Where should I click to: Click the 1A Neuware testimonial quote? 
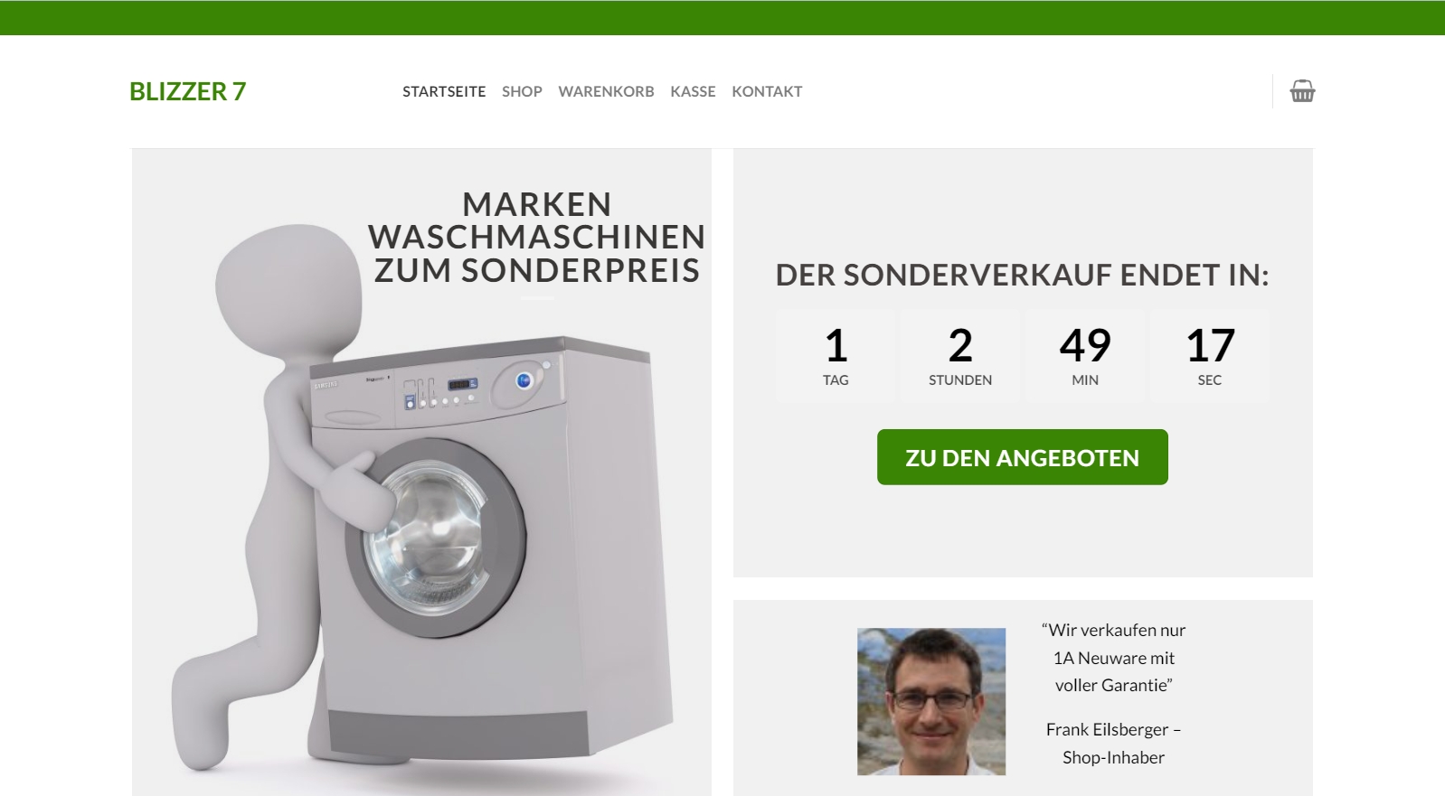click(1113, 658)
